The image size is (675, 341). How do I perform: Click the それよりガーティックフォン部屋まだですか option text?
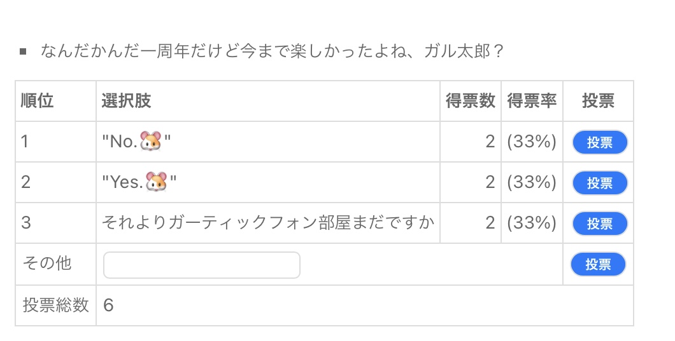tap(267, 223)
